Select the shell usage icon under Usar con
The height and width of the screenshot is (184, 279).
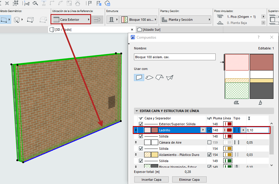tap(170, 78)
